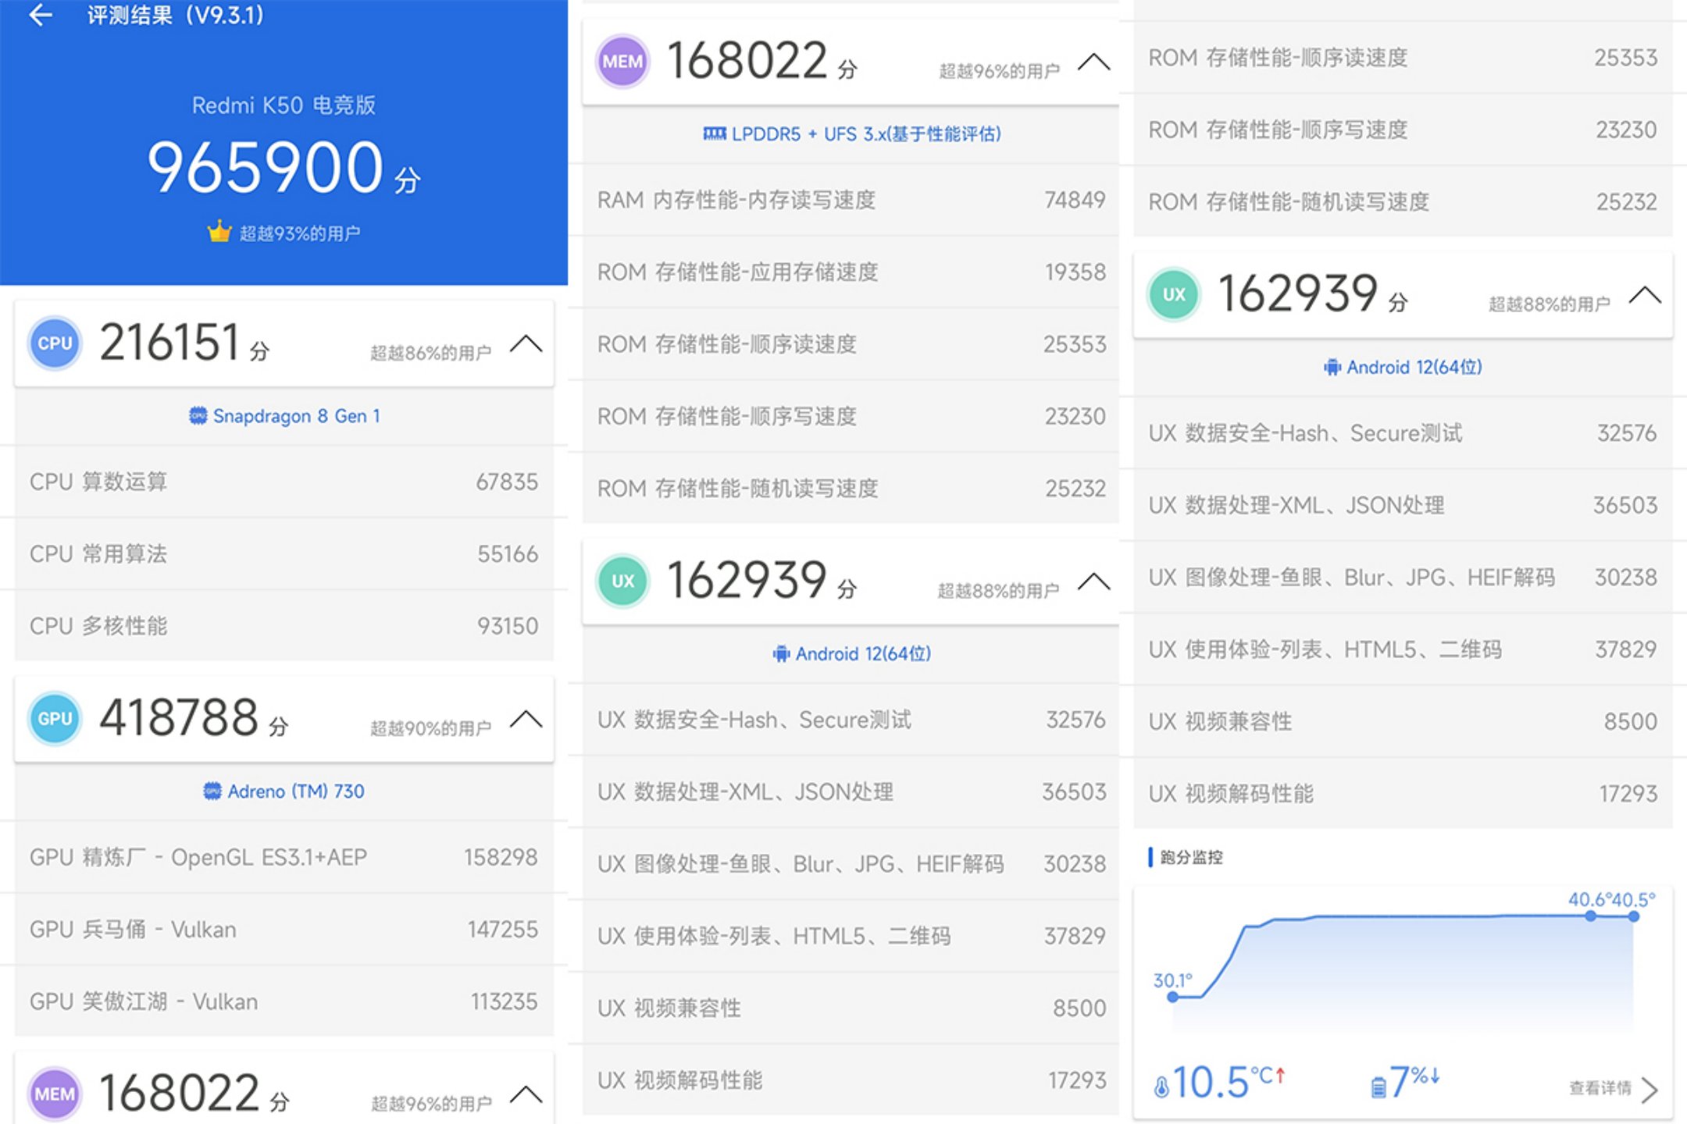Viewport: 1687px width, 1124px height.
Task: Tap the blue CPU badge icon
Action: coord(55,343)
